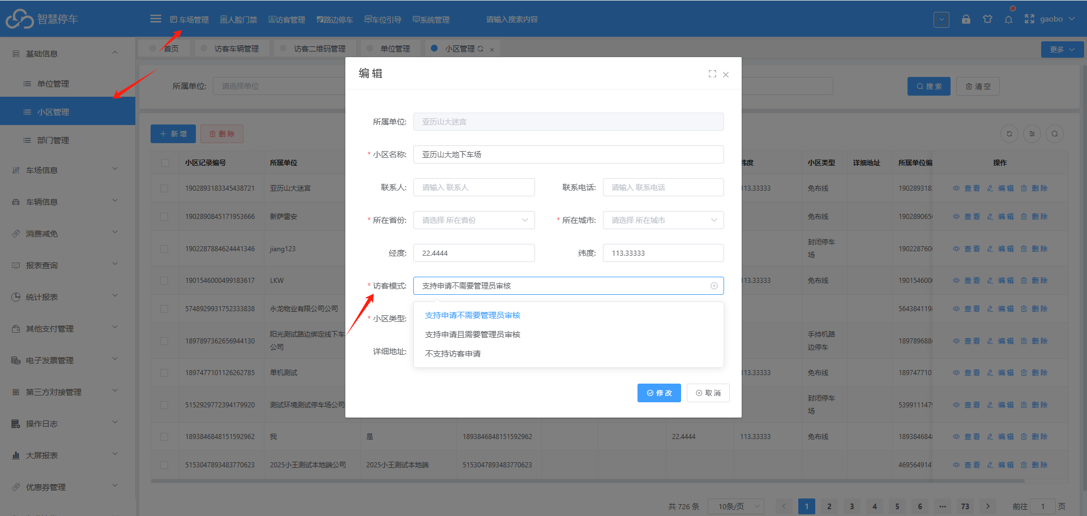Image resolution: width=1087 pixels, height=516 pixels.
Task: Check the row for 单机测试
Action: (164, 373)
